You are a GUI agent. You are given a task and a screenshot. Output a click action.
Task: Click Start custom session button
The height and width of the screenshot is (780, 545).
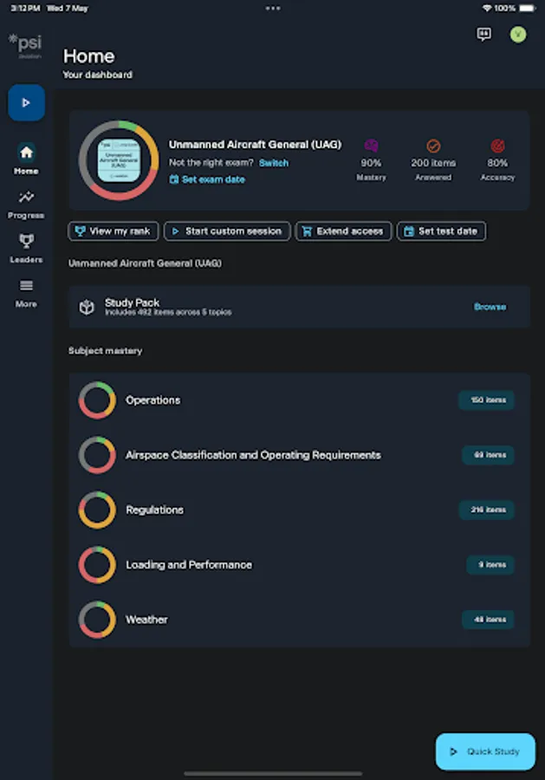(x=227, y=231)
